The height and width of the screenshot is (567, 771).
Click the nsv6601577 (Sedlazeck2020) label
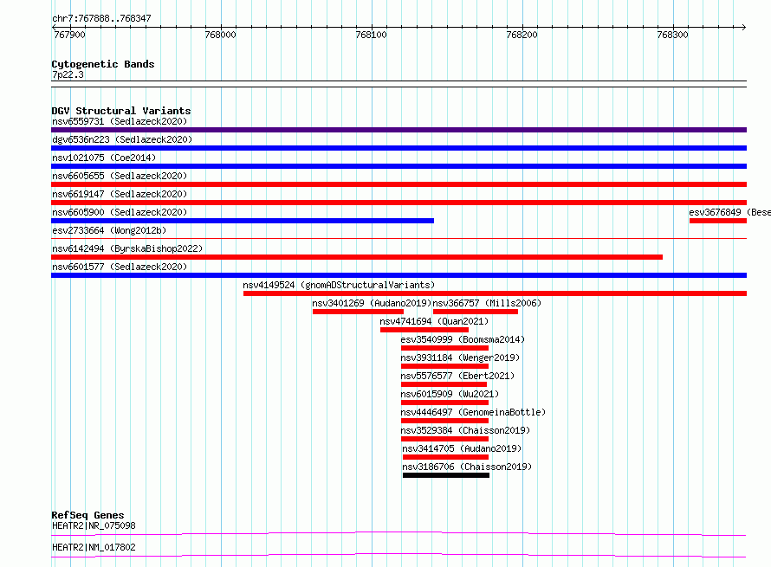[120, 267]
